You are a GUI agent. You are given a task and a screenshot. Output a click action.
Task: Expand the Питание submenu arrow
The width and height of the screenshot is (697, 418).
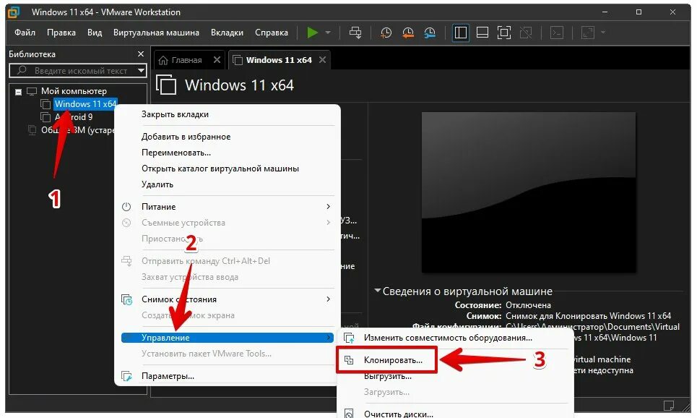pos(328,207)
